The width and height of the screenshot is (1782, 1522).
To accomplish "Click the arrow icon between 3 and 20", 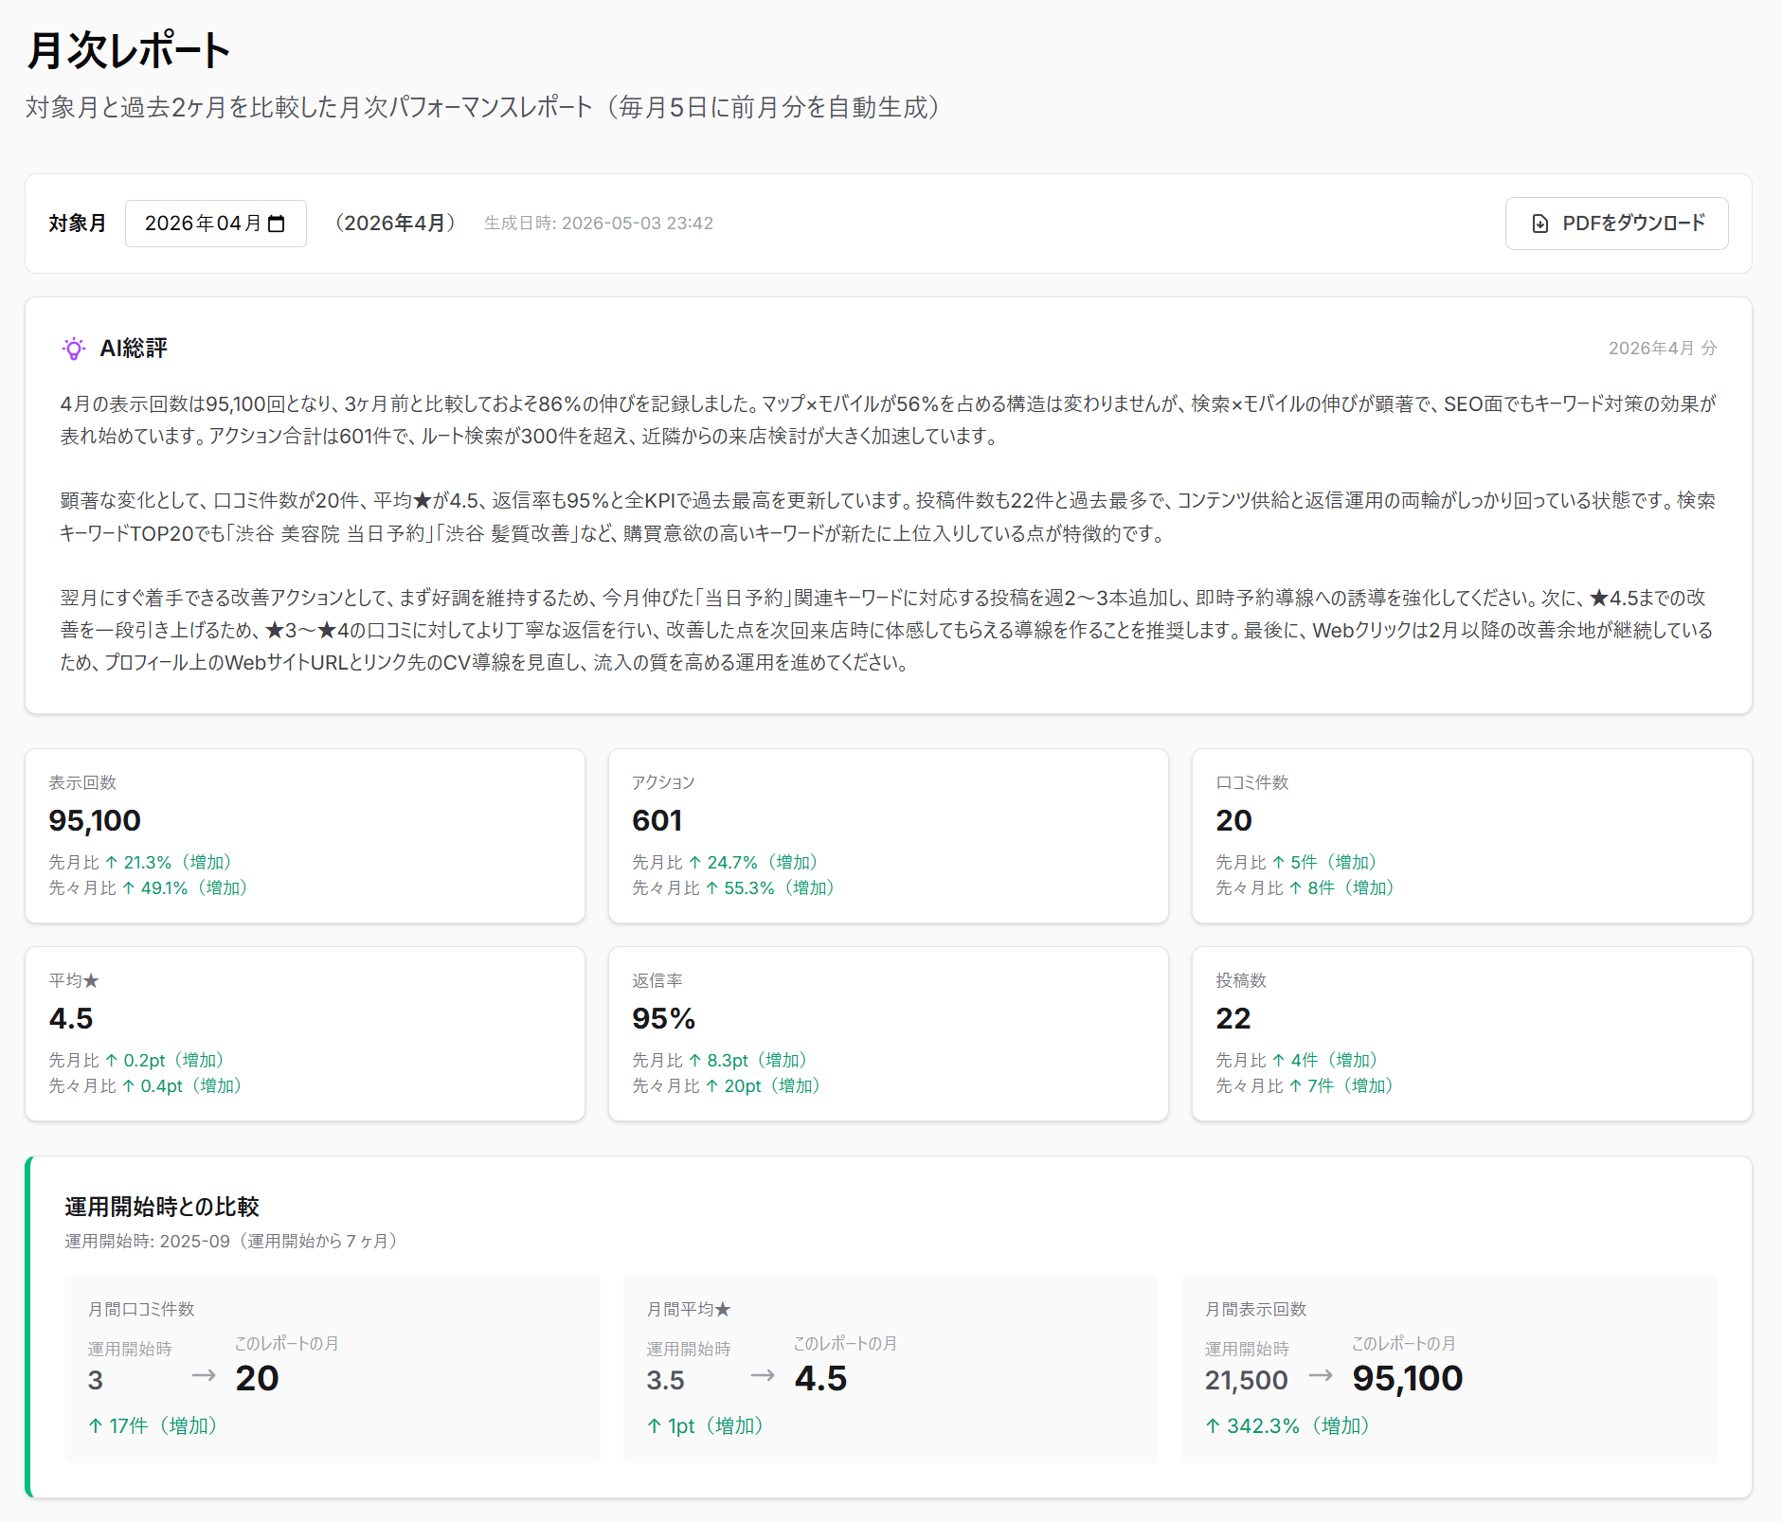I will [x=204, y=1375].
